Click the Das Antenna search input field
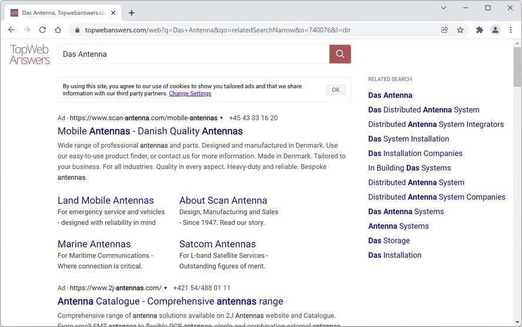 click(x=193, y=54)
